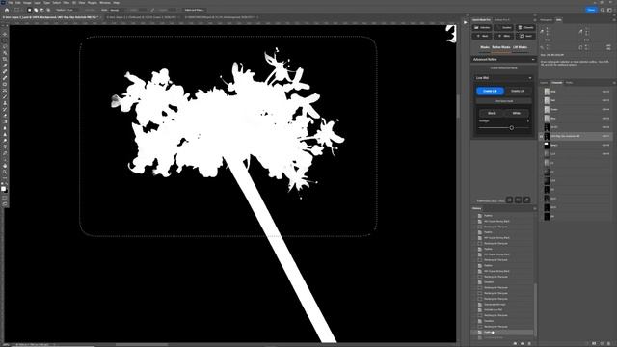Click the search magnifier icon top right
Screen dimensions: 617x347
click(602, 10)
